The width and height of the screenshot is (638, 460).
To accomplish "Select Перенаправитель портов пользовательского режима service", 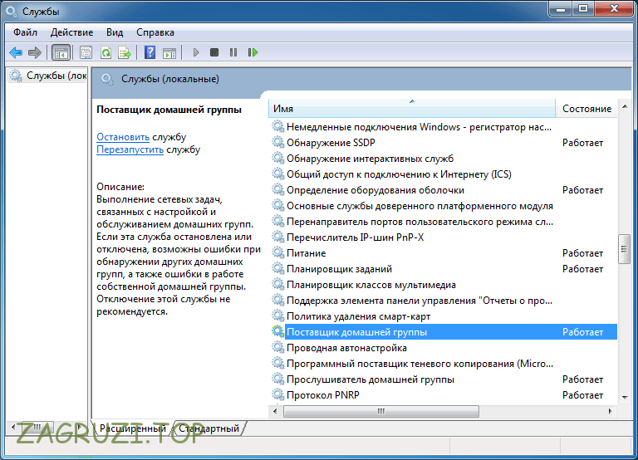I will click(420, 222).
